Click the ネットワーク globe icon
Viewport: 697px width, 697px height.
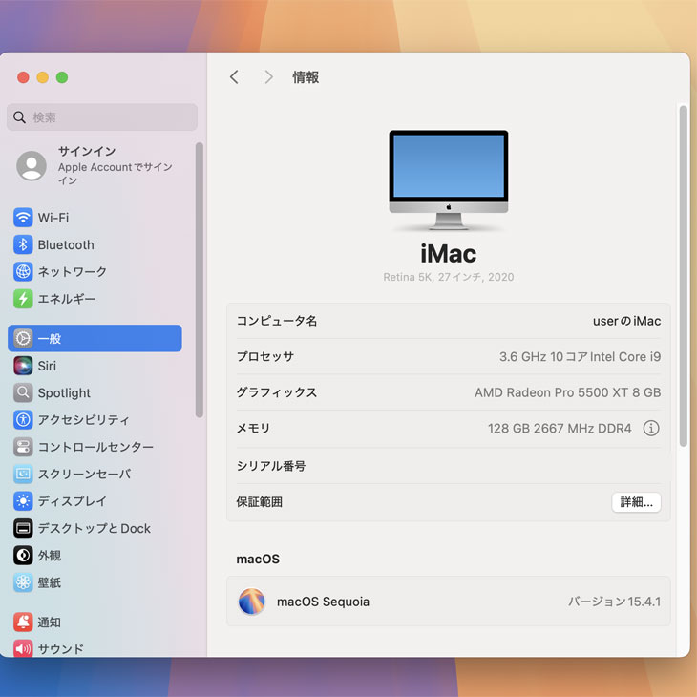tap(23, 271)
